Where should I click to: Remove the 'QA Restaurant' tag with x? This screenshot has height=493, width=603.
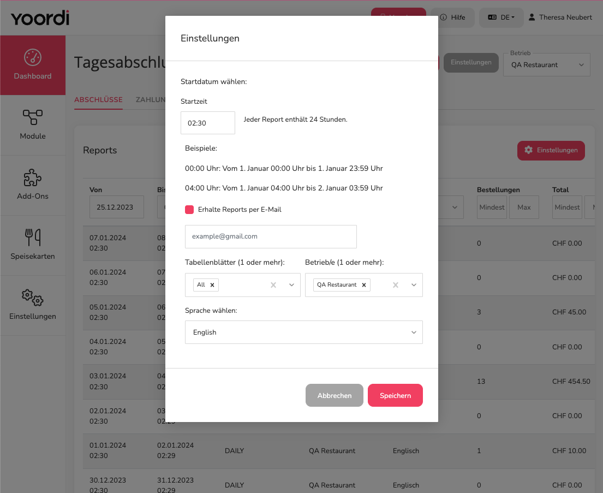pos(364,285)
